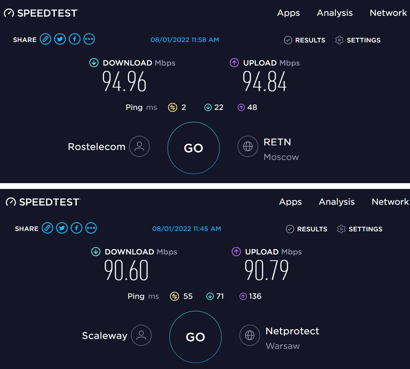The image size is (410, 369).
Task: Open Network menu in bottom header
Action: [390, 202]
